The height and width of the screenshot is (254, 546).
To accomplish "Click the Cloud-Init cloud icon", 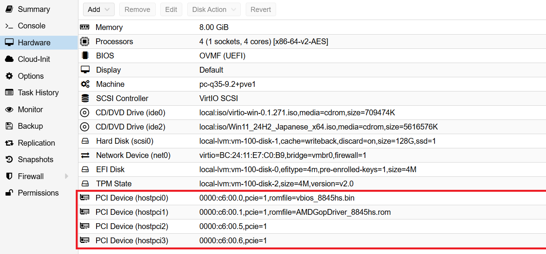I will [x=9, y=59].
